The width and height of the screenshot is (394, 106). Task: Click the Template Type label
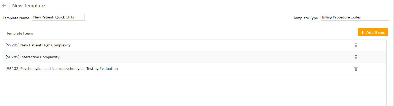pos(305,18)
